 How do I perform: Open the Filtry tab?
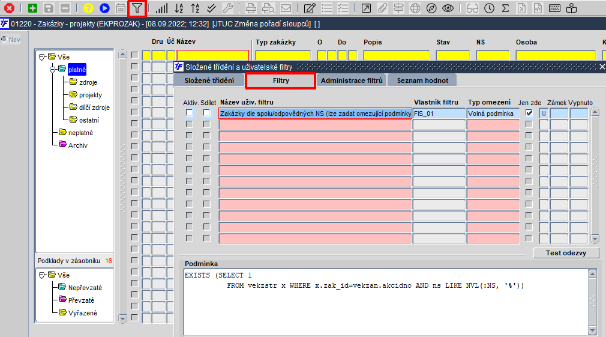[x=281, y=80]
